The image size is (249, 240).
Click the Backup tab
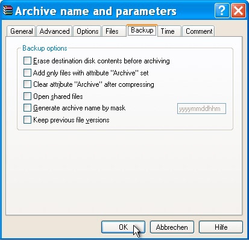point(142,30)
